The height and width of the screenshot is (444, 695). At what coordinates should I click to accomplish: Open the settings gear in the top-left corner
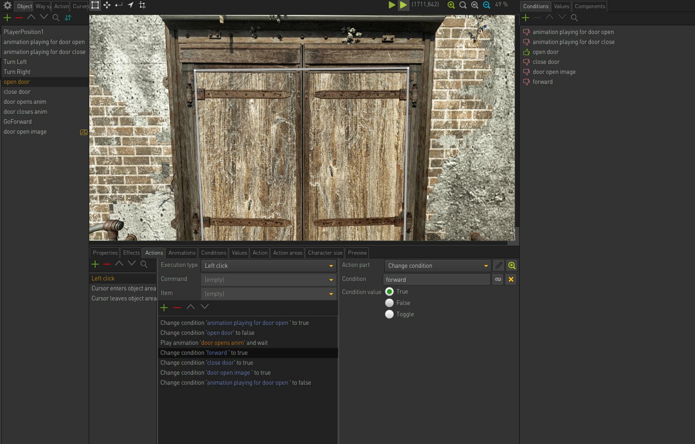7,5
